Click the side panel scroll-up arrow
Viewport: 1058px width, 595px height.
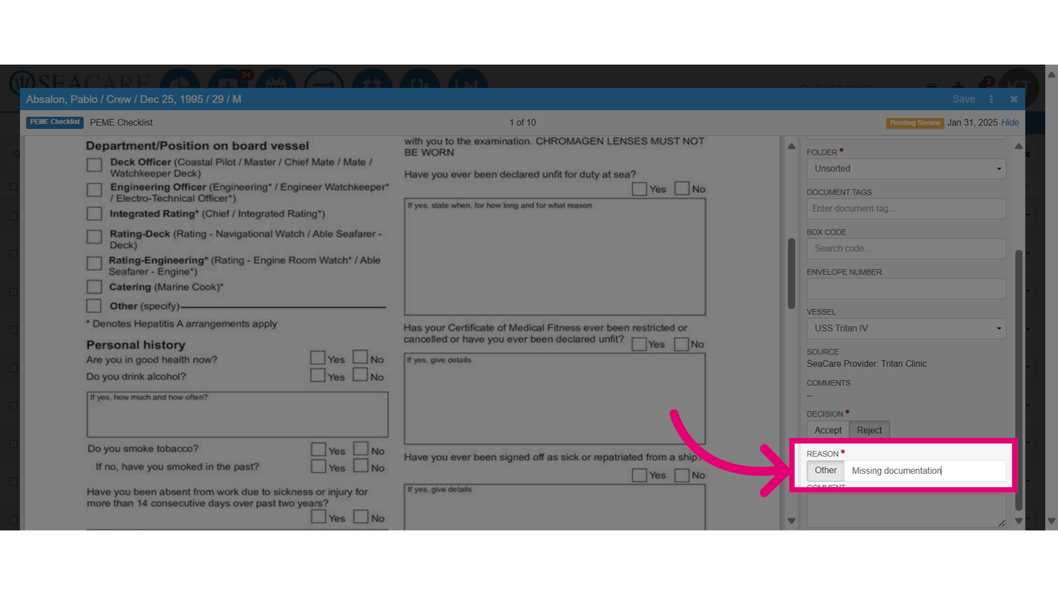click(1019, 146)
